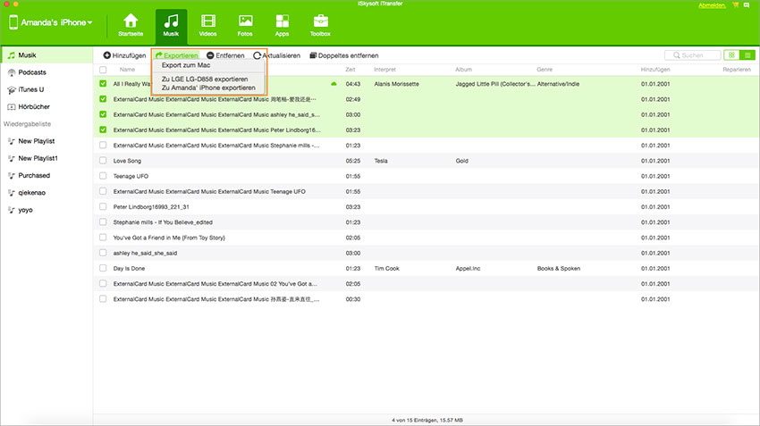Screen dimensions: 760x426
Task: Click the Hinzufügen plus icon
Action: (x=107, y=55)
